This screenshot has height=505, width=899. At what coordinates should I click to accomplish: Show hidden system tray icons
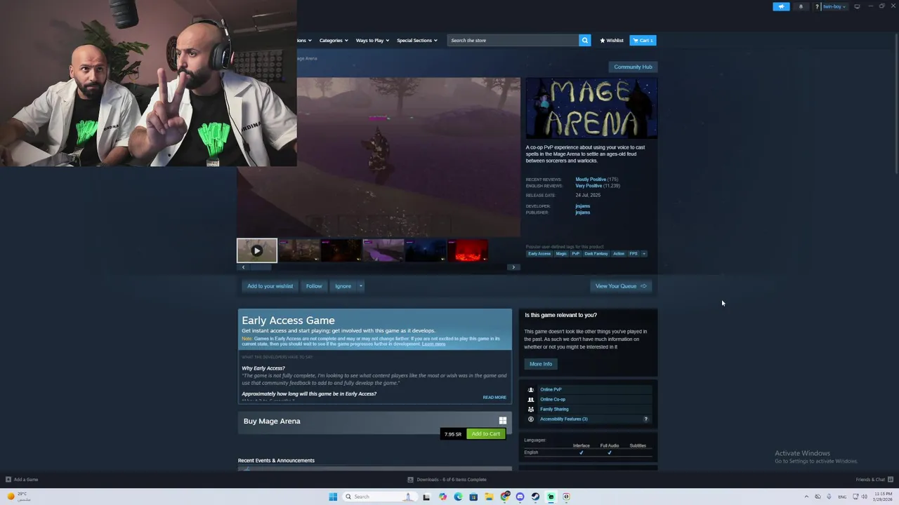pos(806,497)
